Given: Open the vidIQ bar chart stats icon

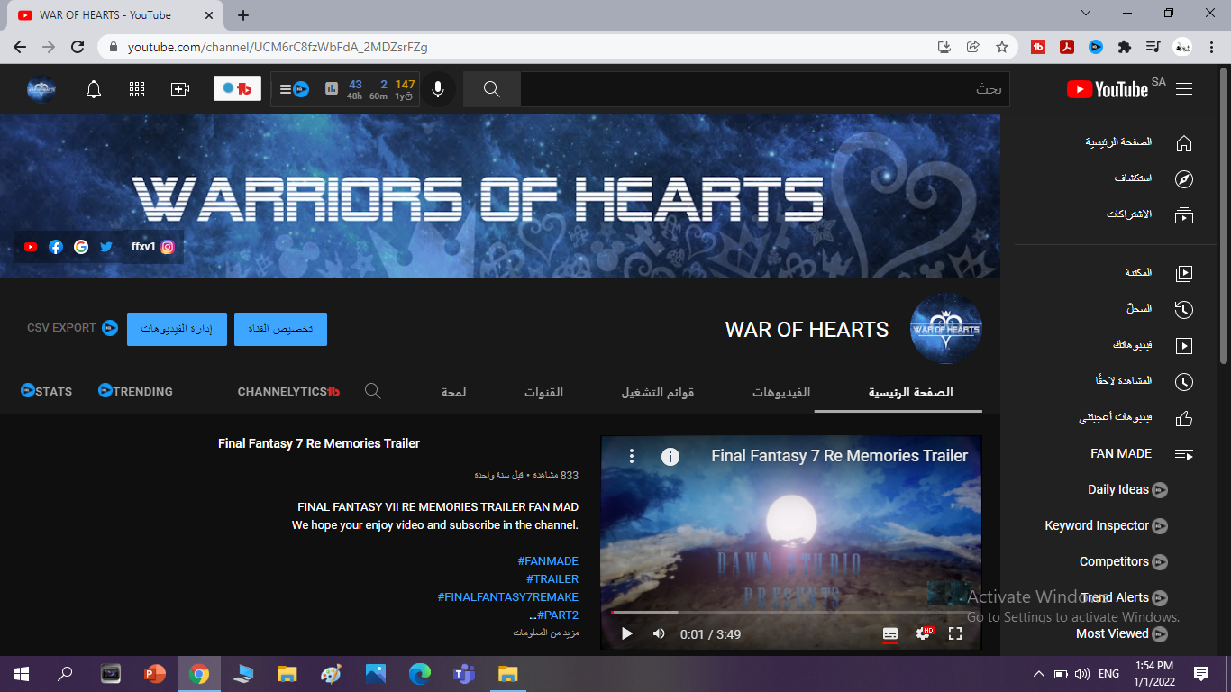Looking at the screenshot, I should click(x=332, y=89).
